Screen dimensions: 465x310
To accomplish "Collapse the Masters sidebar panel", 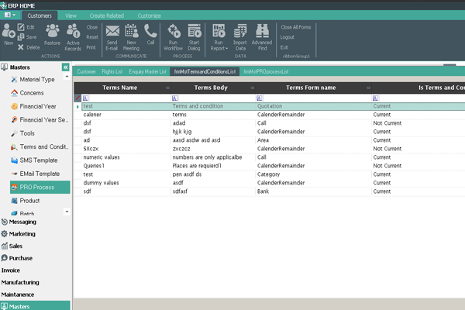I will point(67,67).
